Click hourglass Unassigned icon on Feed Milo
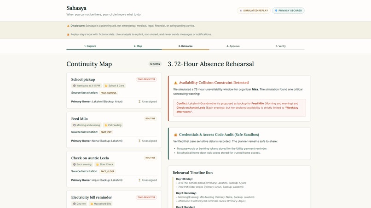Image resolution: width=371 pixels, height=208 pixels. tap(139, 141)
